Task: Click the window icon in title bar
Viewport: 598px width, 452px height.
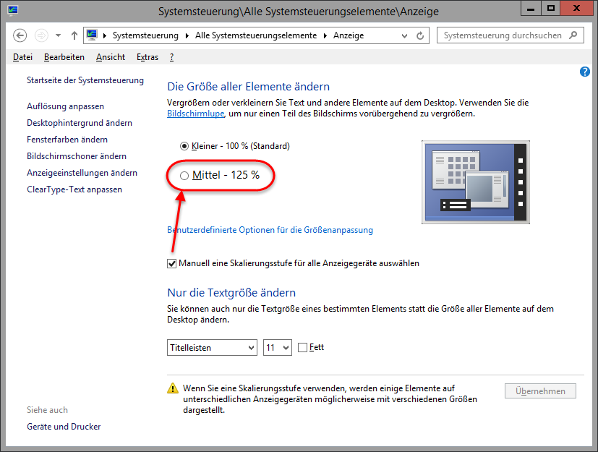Action: pyautogui.click(x=13, y=11)
